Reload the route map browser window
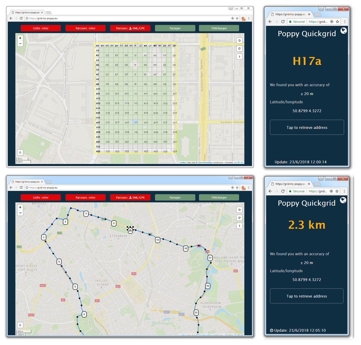The height and width of the screenshot is (345, 361). pos(21,188)
